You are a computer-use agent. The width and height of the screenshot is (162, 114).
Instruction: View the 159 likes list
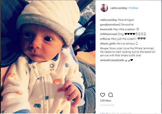pyautogui.click(x=106, y=101)
